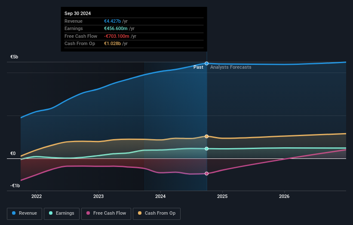Click the €0 y-axis label

pos(13,154)
